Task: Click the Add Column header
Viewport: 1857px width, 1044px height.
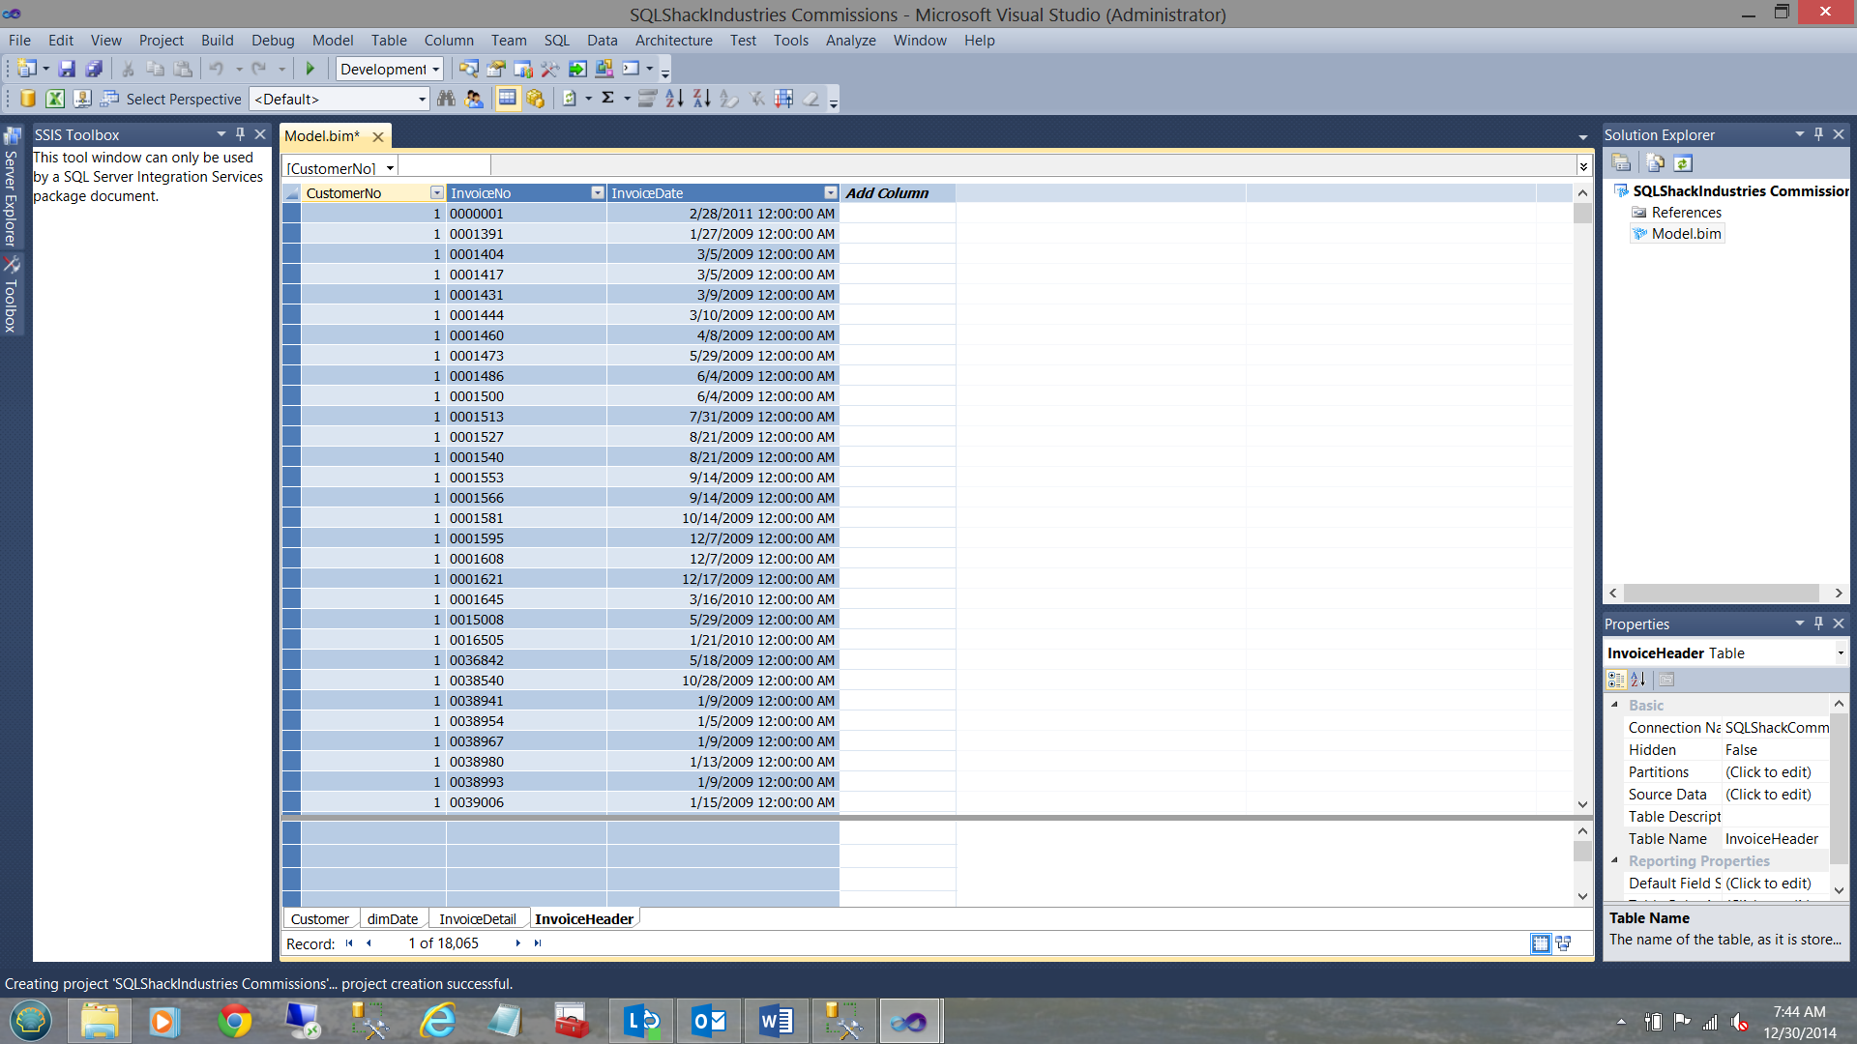Action: [x=887, y=193]
